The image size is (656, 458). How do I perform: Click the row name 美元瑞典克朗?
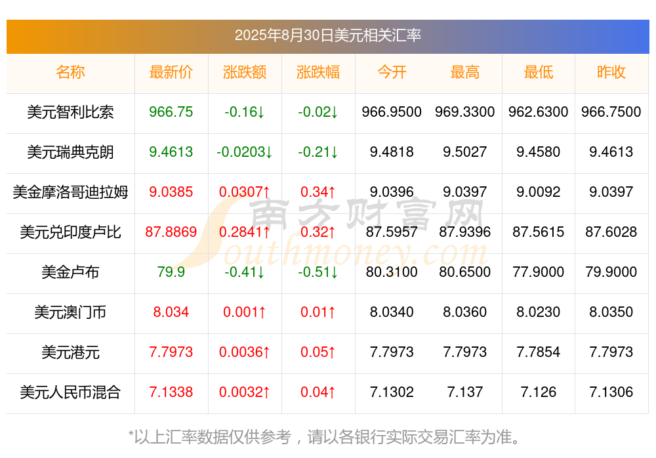70,152
